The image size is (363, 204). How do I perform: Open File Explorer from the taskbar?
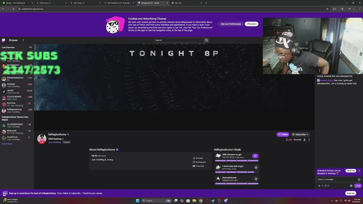194,201
